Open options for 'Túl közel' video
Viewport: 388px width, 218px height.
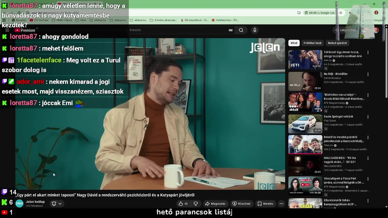point(368,53)
